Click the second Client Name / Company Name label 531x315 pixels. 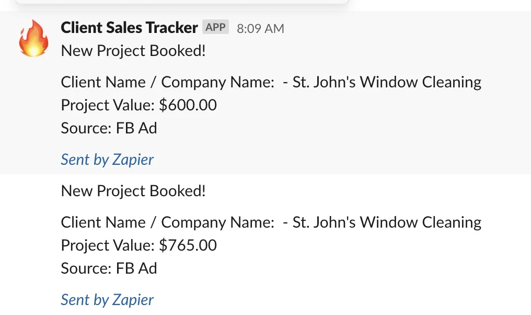point(168,222)
